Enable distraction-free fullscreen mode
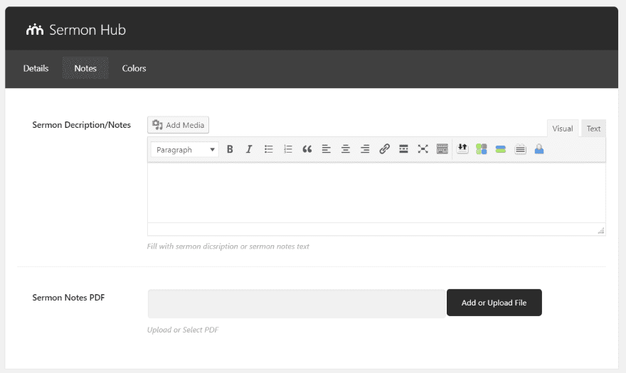Image resolution: width=626 pixels, height=373 pixels. 423,149
